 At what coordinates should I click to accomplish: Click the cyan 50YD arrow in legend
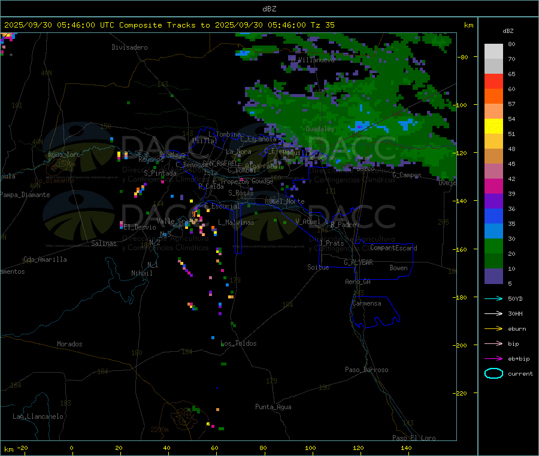[x=493, y=298]
